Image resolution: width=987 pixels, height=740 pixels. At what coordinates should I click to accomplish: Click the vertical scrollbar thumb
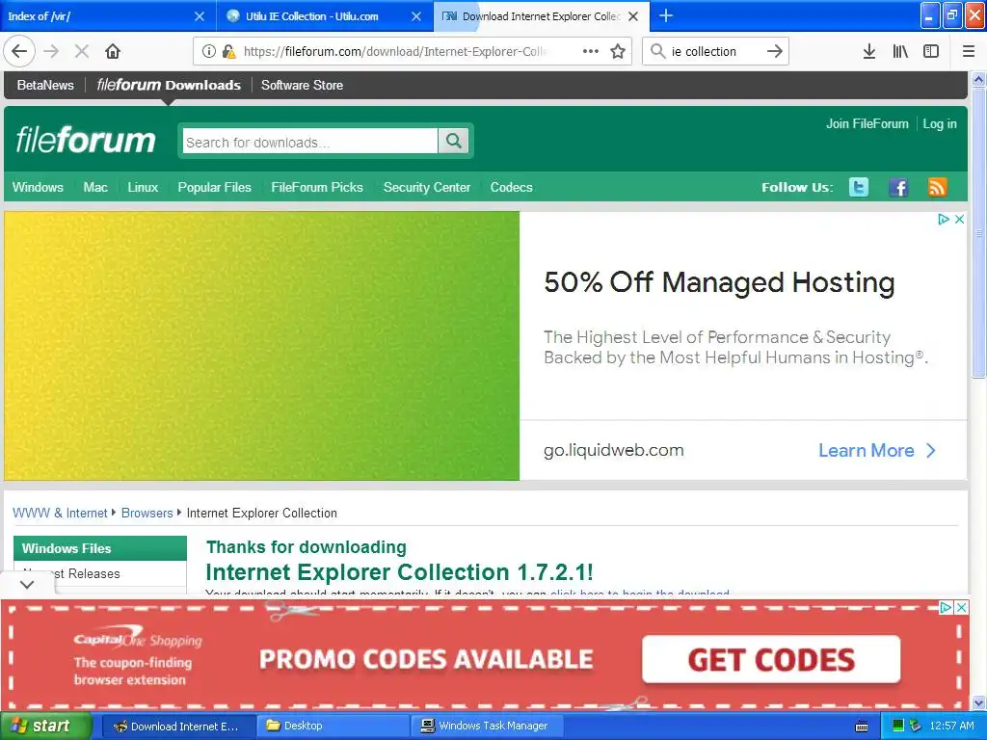[x=979, y=233]
